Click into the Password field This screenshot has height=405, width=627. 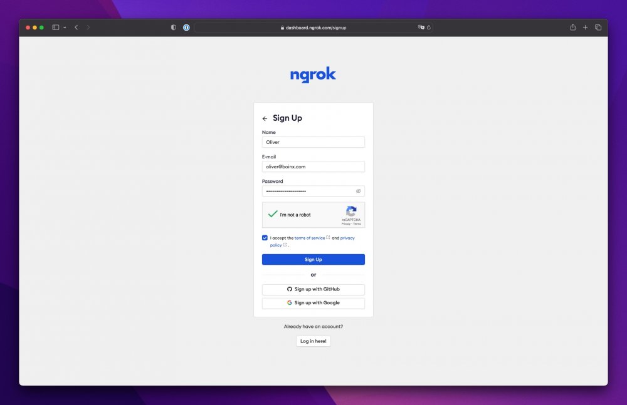[x=313, y=191]
